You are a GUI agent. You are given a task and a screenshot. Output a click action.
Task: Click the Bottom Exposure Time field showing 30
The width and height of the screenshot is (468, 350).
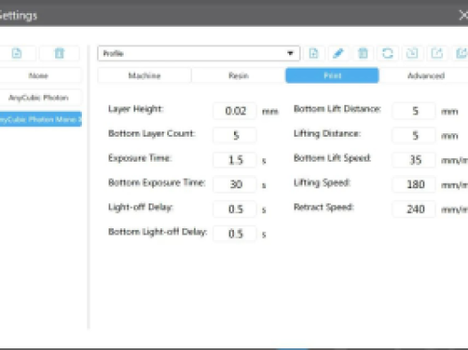(235, 185)
